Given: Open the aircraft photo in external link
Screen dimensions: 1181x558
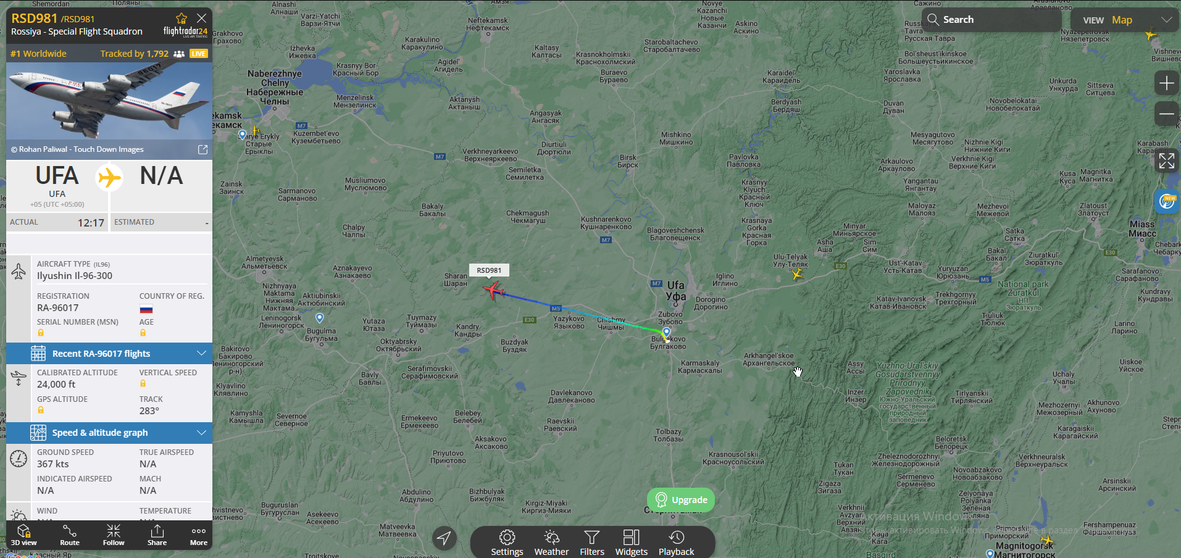Looking at the screenshot, I should 202,149.
